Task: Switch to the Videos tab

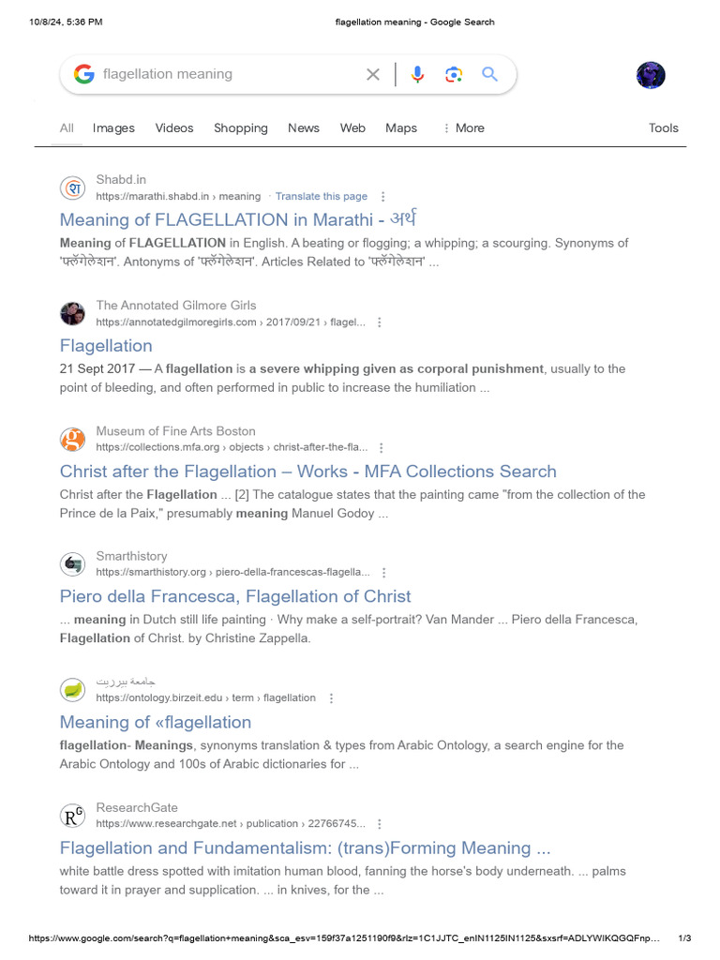Action: point(174,128)
